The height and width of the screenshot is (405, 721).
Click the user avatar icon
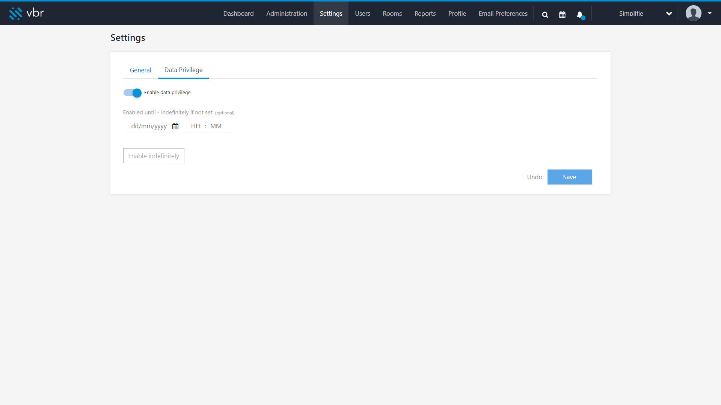(x=693, y=13)
